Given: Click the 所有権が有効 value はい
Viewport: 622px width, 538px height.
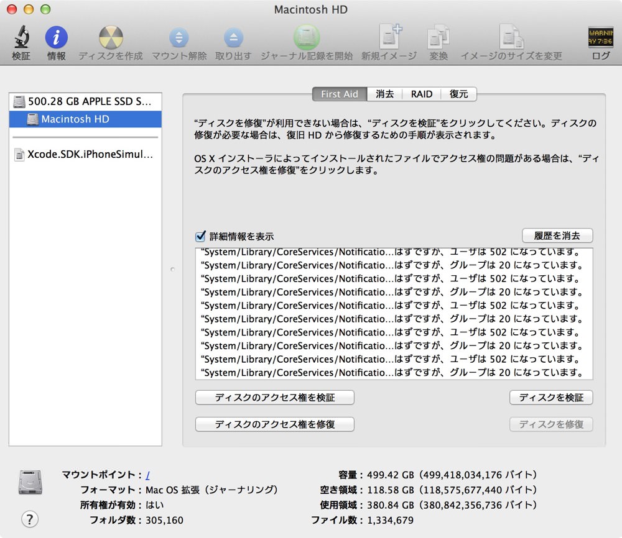Looking at the screenshot, I should (x=155, y=504).
